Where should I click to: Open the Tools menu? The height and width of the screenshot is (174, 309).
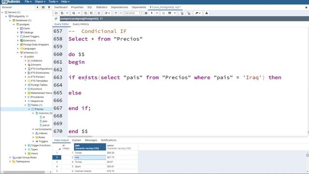click(x=53, y=1)
